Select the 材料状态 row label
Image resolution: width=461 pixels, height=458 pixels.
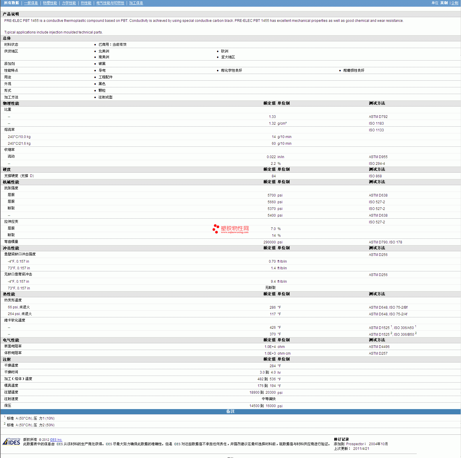click(11, 45)
